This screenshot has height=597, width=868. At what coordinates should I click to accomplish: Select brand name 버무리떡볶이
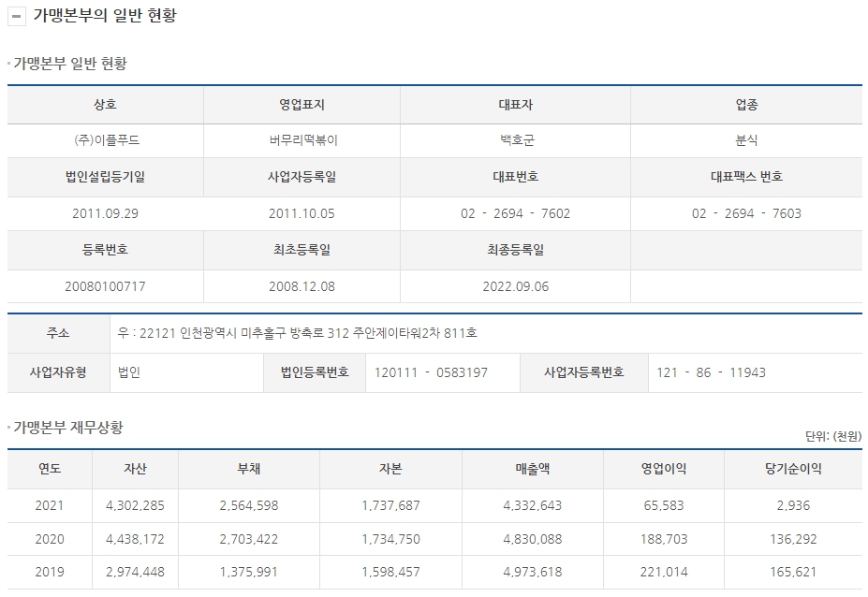coord(303,140)
